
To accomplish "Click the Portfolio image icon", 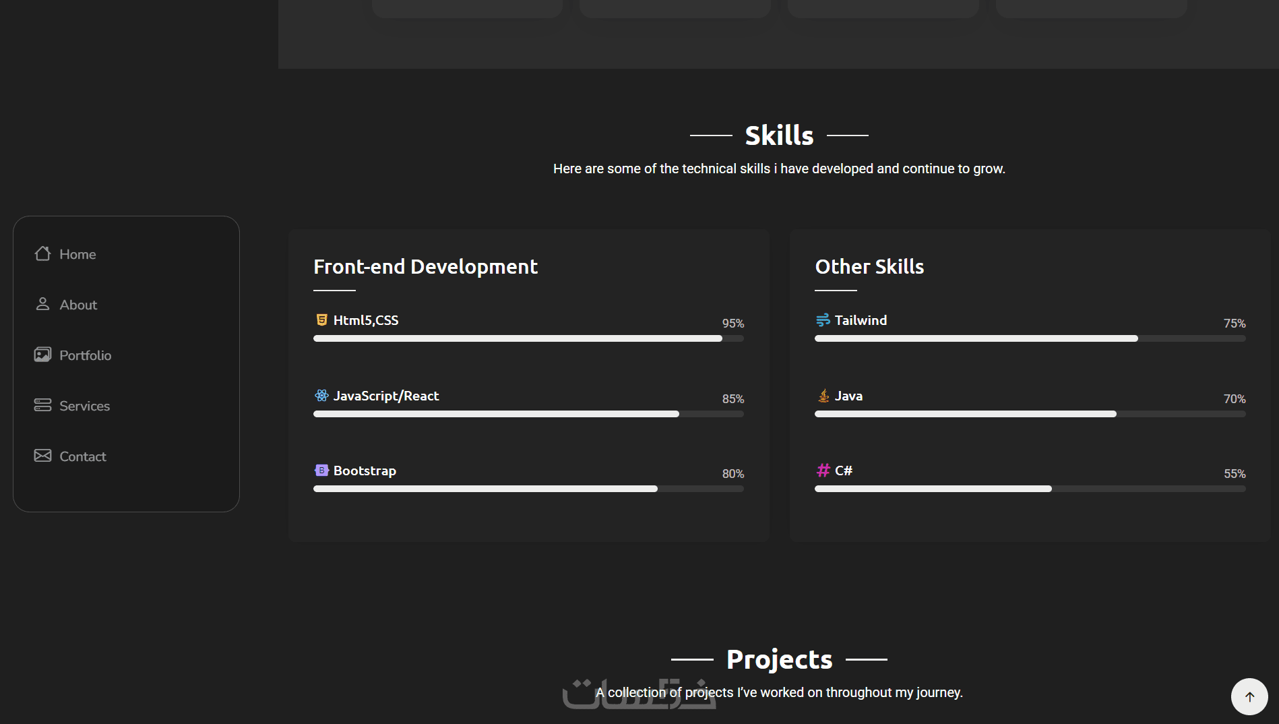I will pos(42,355).
